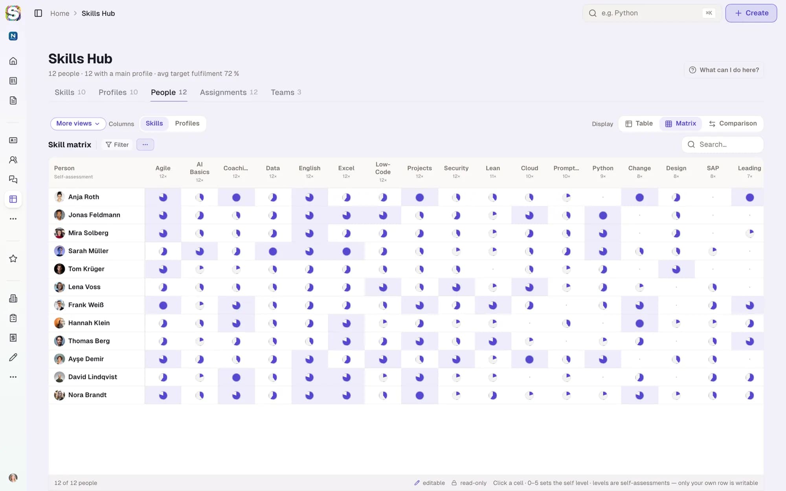Open the building icon in sidebar
Image resolution: width=786 pixels, height=491 pixels.
point(13,299)
